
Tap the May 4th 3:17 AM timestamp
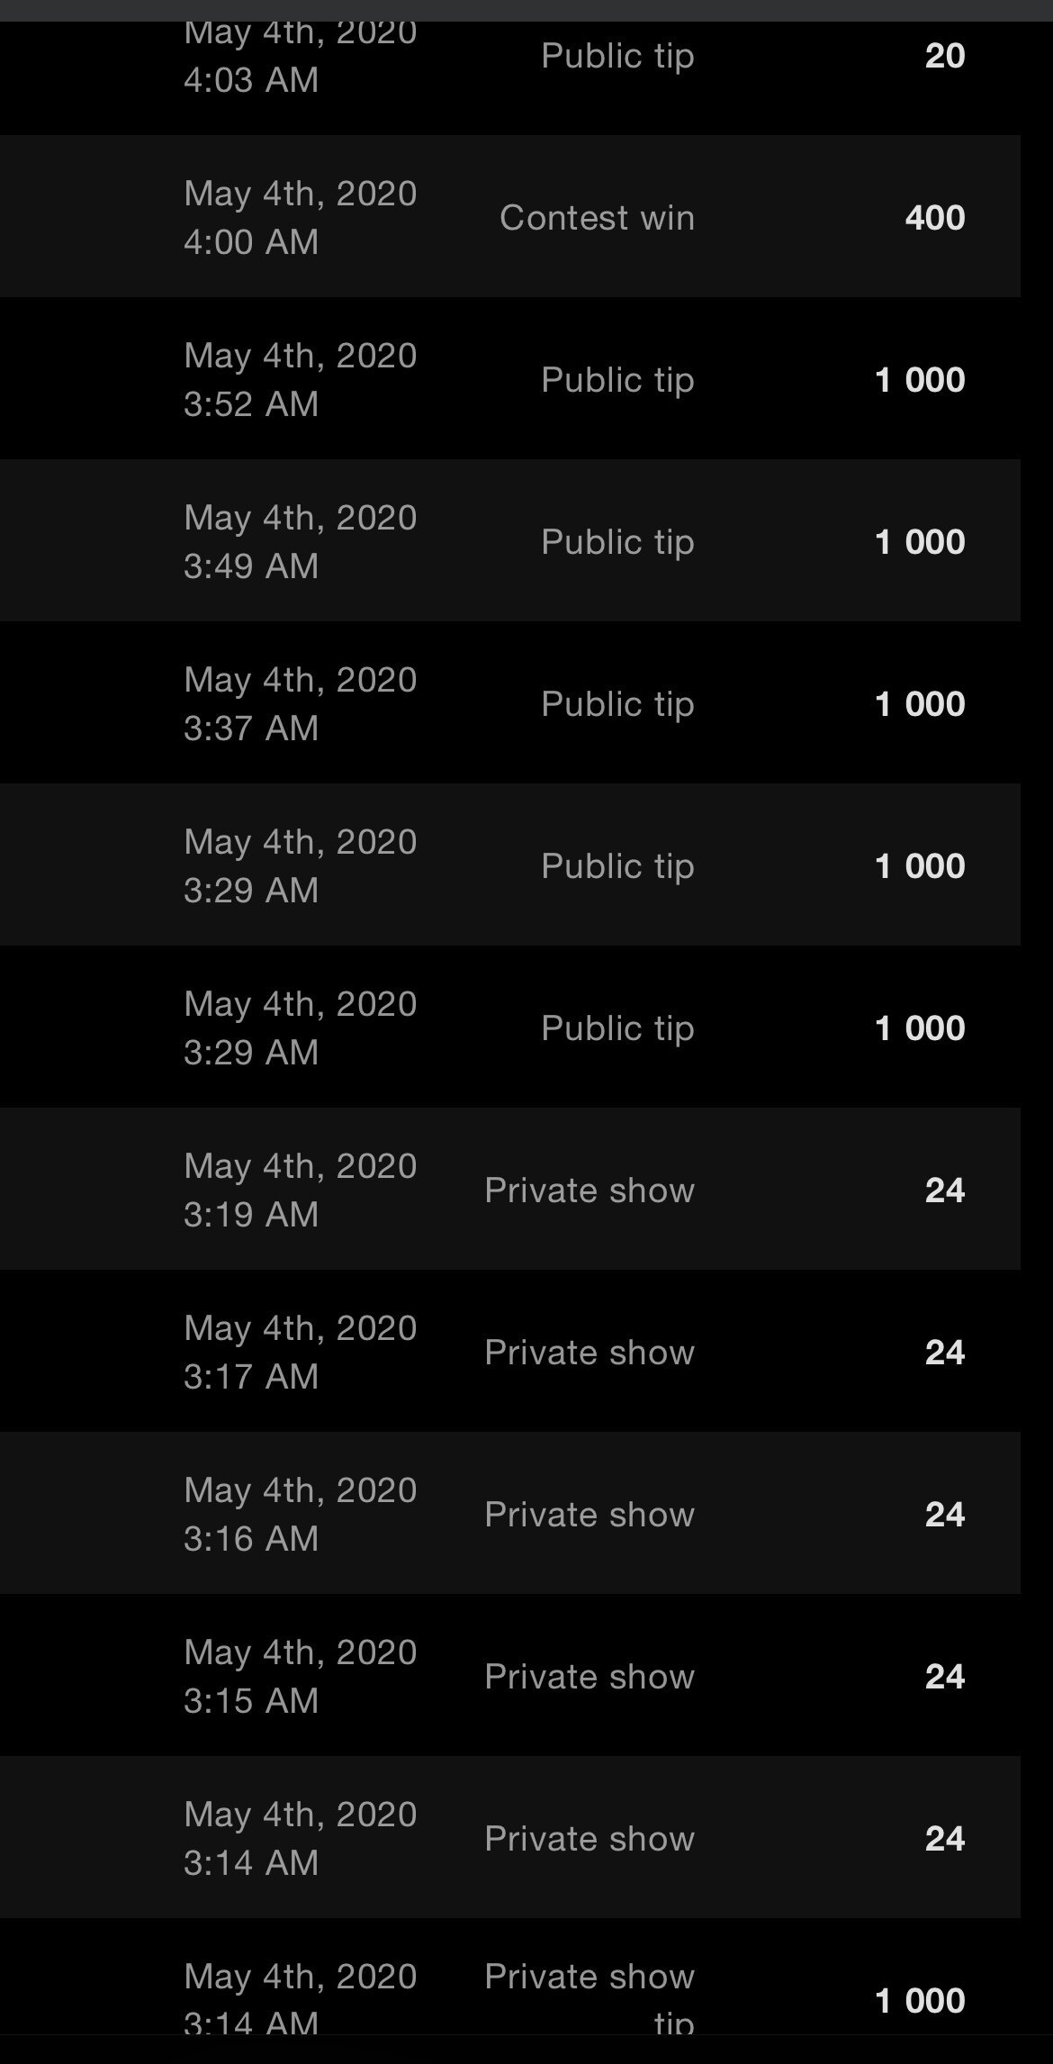point(300,1352)
